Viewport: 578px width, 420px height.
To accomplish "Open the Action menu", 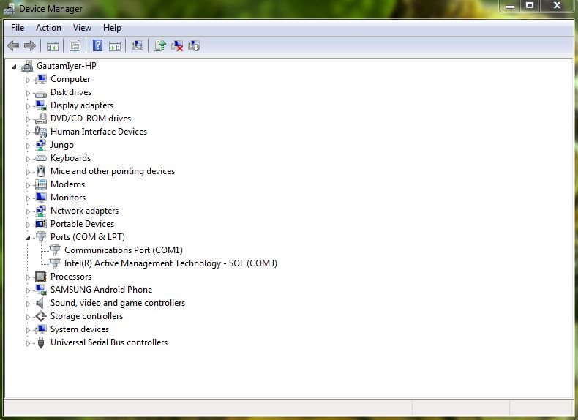I will pos(48,28).
